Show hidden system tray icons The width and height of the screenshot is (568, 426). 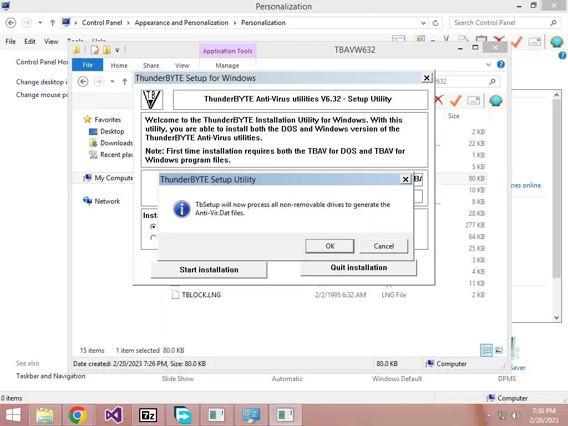pos(489,415)
